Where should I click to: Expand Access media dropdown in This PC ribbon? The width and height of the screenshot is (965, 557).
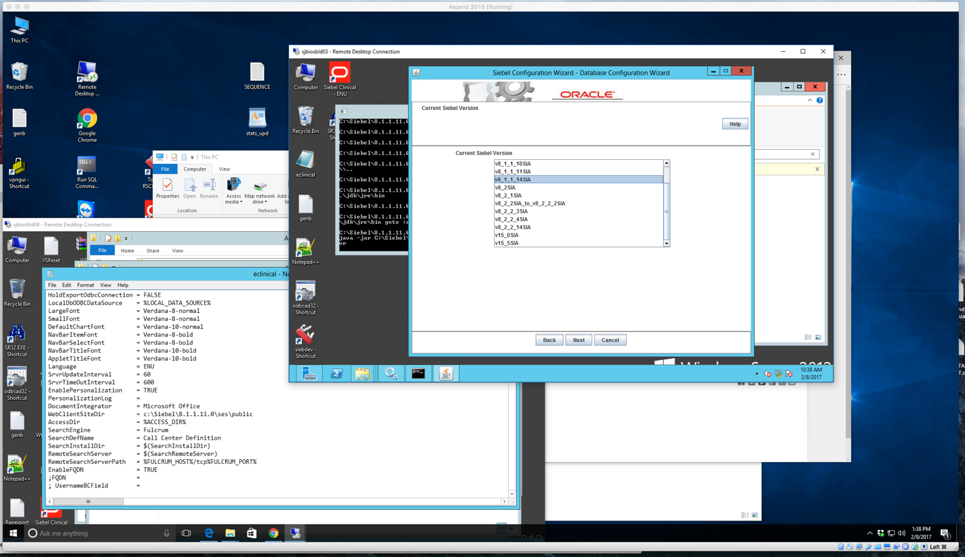coord(234,202)
